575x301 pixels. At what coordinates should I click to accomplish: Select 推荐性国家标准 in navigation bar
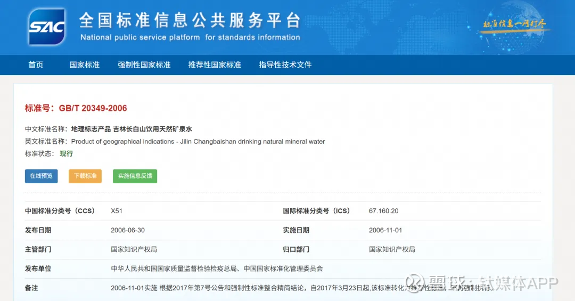215,65
